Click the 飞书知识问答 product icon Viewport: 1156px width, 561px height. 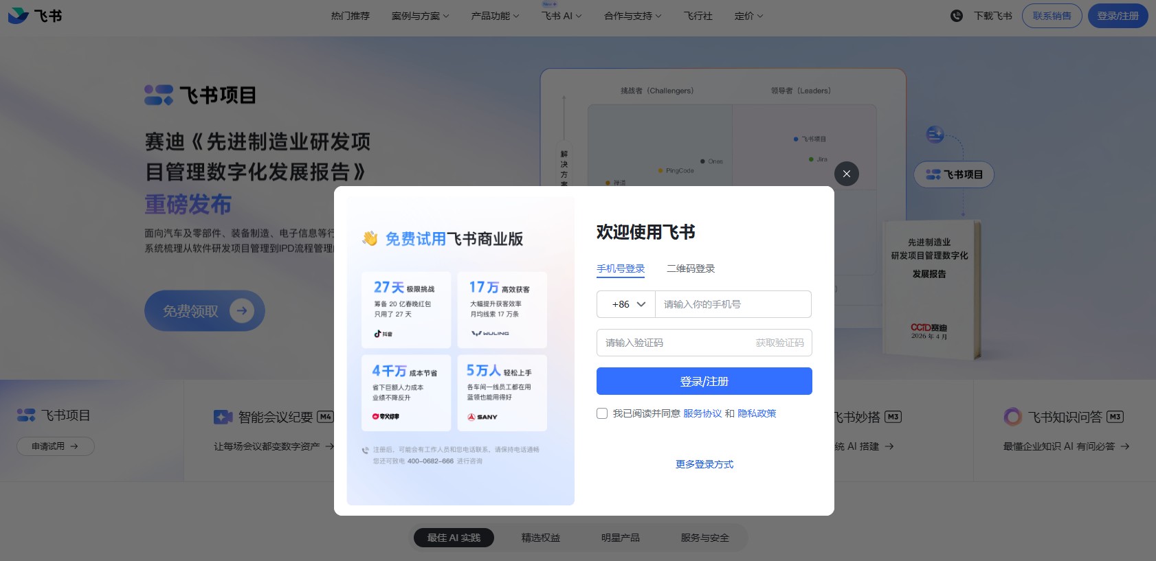coord(1012,417)
